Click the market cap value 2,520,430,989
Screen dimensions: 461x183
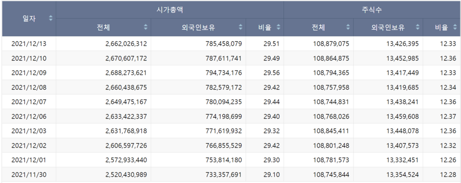coord(126,175)
